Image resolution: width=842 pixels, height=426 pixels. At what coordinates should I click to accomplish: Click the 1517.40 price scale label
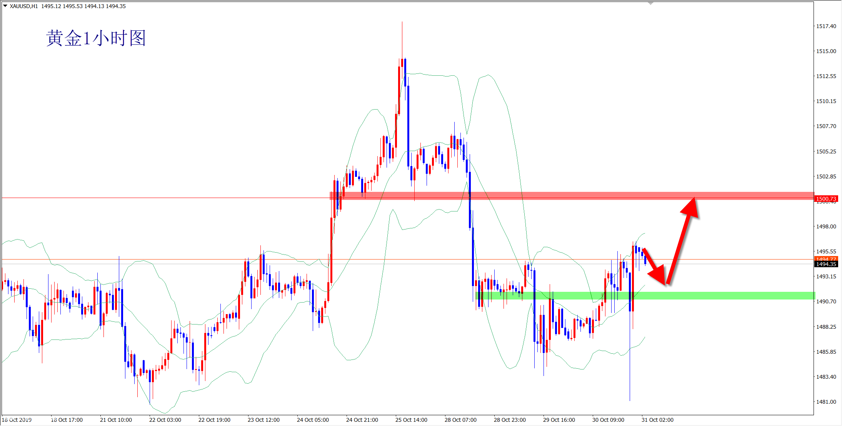826,26
